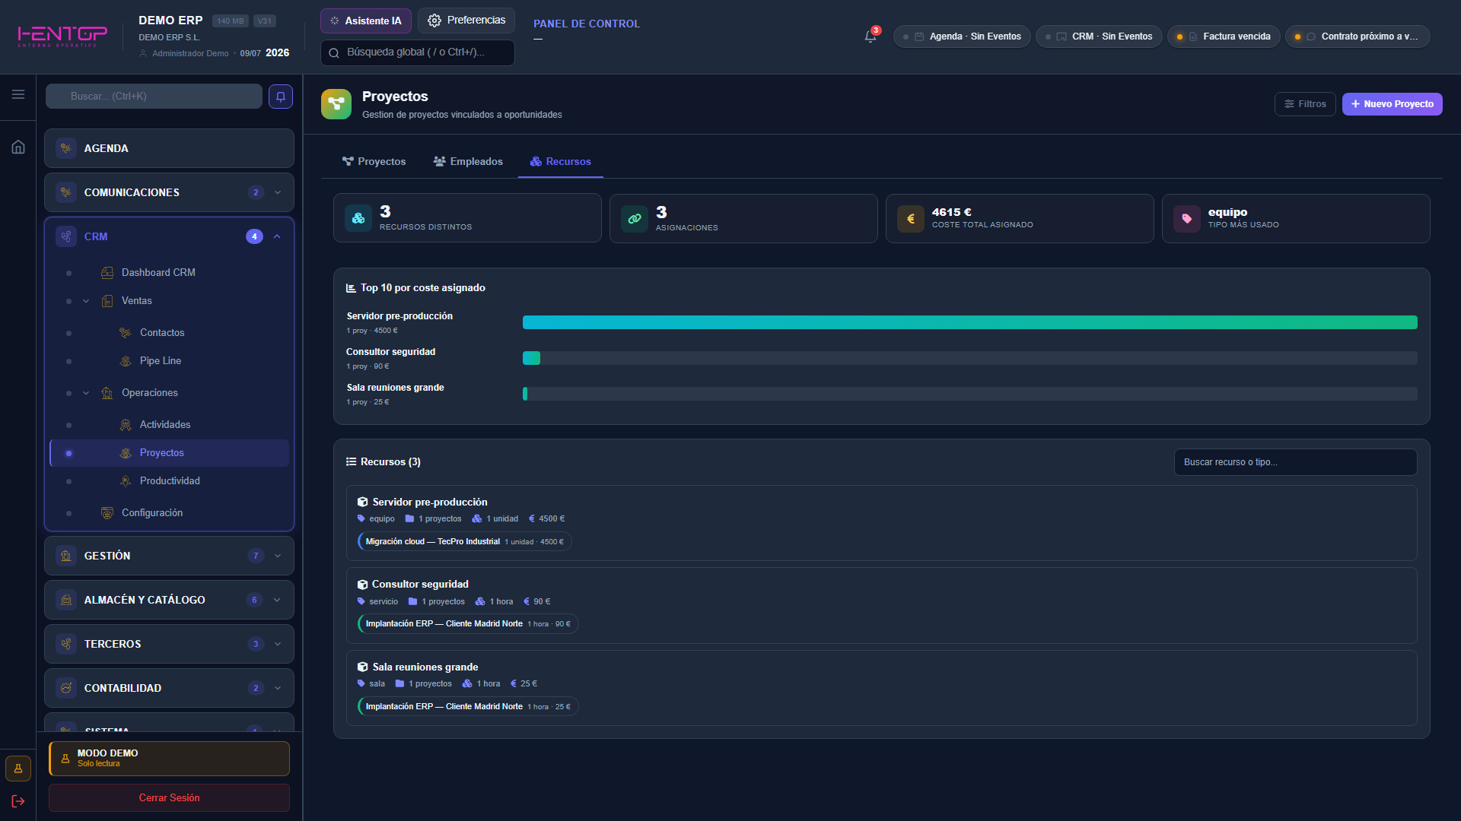Expand the COMUNICACIONES section chevron
This screenshot has height=821, width=1461.
pyautogui.click(x=278, y=192)
